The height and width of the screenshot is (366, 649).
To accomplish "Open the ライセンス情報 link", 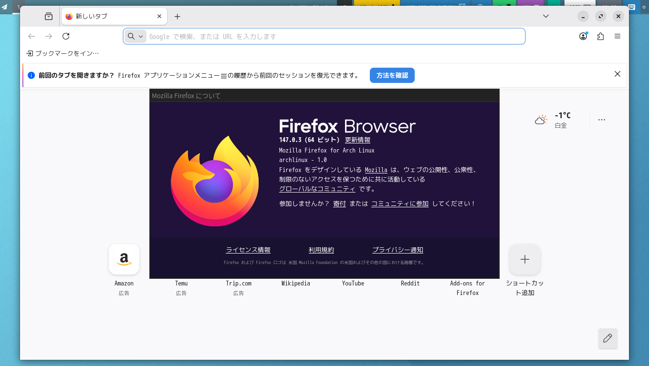I will pyautogui.click(x=248, y=250).
